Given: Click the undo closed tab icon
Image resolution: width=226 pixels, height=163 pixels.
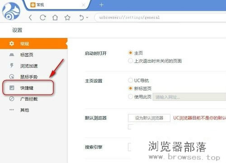Looking at the screenshot, I should pyautogui.click(x=81, y=18).
